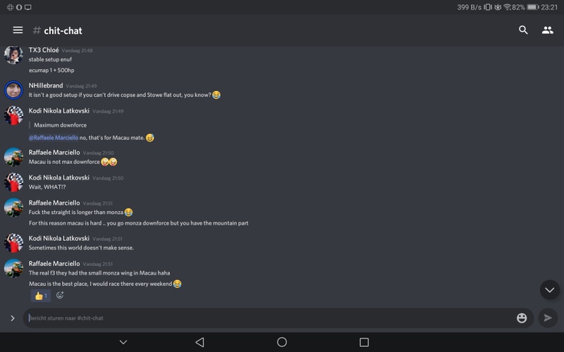The width and height of the screenshot is (564, 352).
Task: View TX3 Chloé's avatar picture
Action: pos(13,55)
